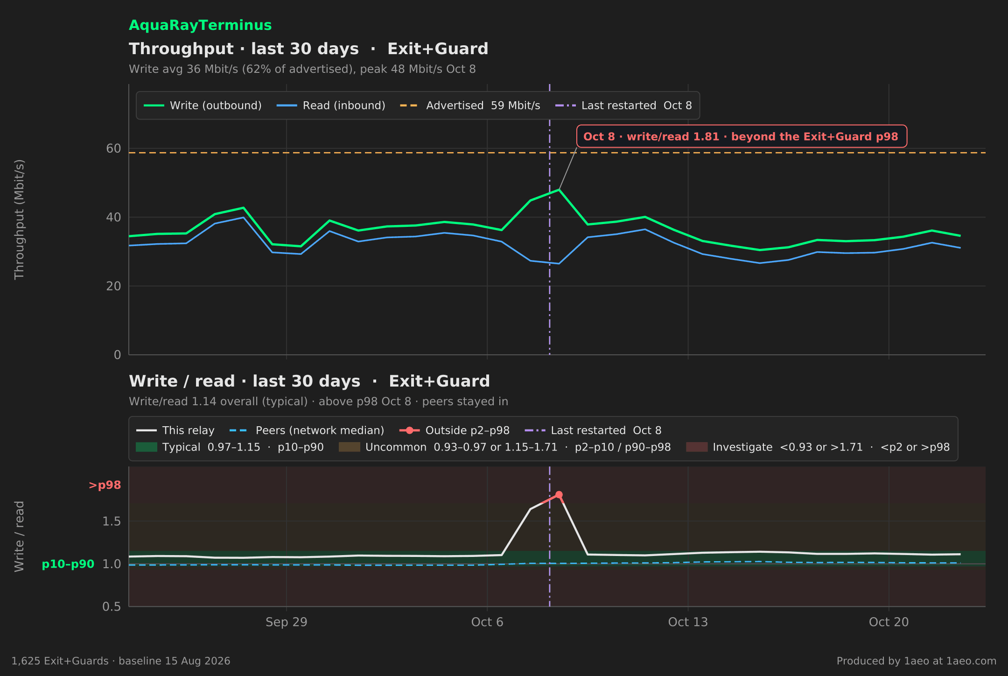This screenshot has height=676, width=1008.
Task: Click the red Investigate range swatch
Action: [697, 447]
